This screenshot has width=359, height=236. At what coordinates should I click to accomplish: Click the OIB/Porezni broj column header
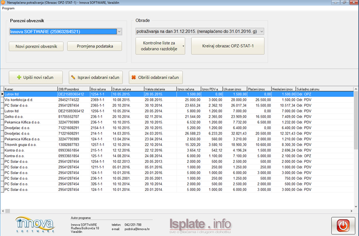pyautogui.click(x=74, y=89)
